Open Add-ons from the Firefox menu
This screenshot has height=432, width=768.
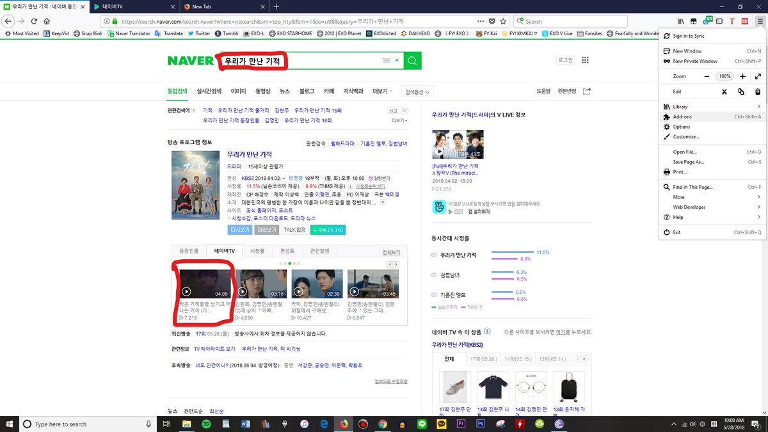(x=713, y=116)
